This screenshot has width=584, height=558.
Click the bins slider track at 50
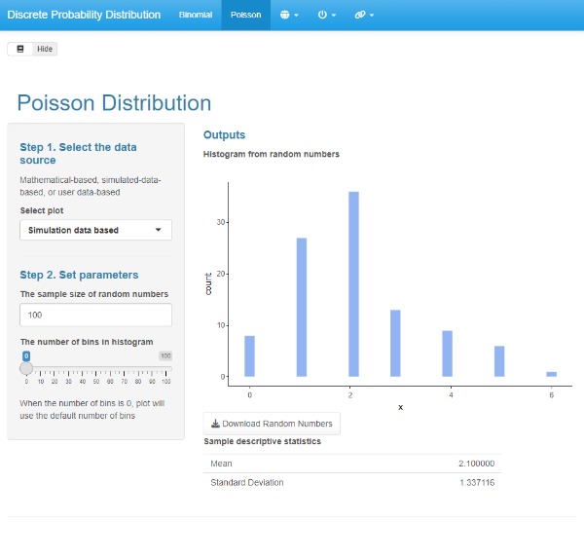point(96,368)
